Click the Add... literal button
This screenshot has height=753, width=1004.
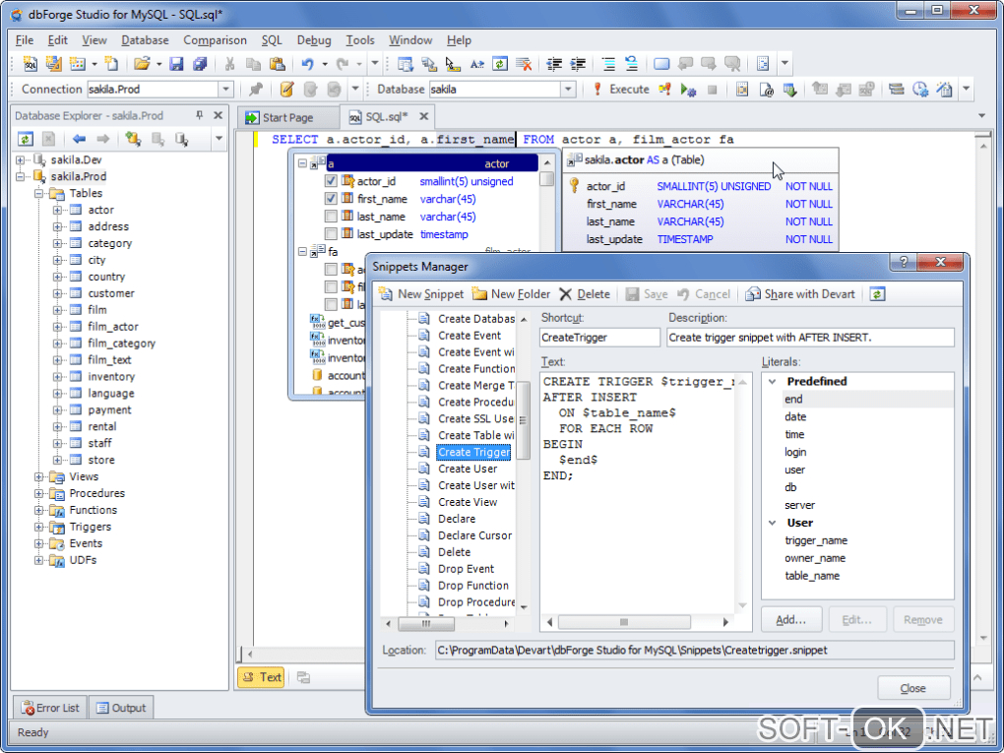click(x=791, y=620)
